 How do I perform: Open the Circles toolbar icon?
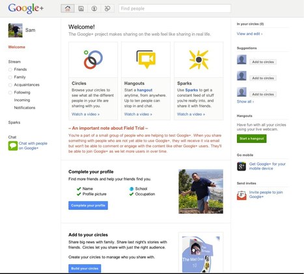pos(107,8)
